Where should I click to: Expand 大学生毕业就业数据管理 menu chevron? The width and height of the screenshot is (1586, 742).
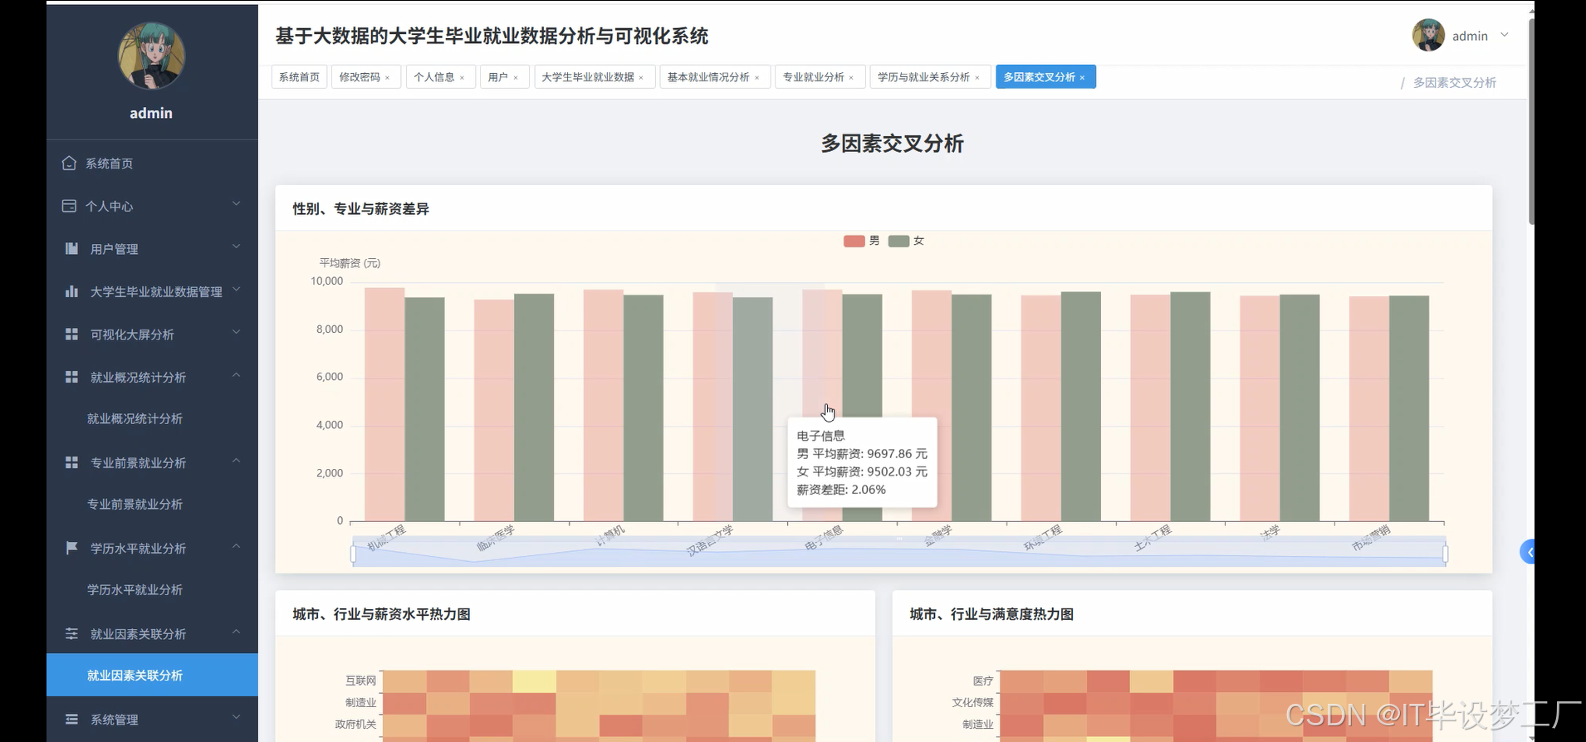[236, 290]
